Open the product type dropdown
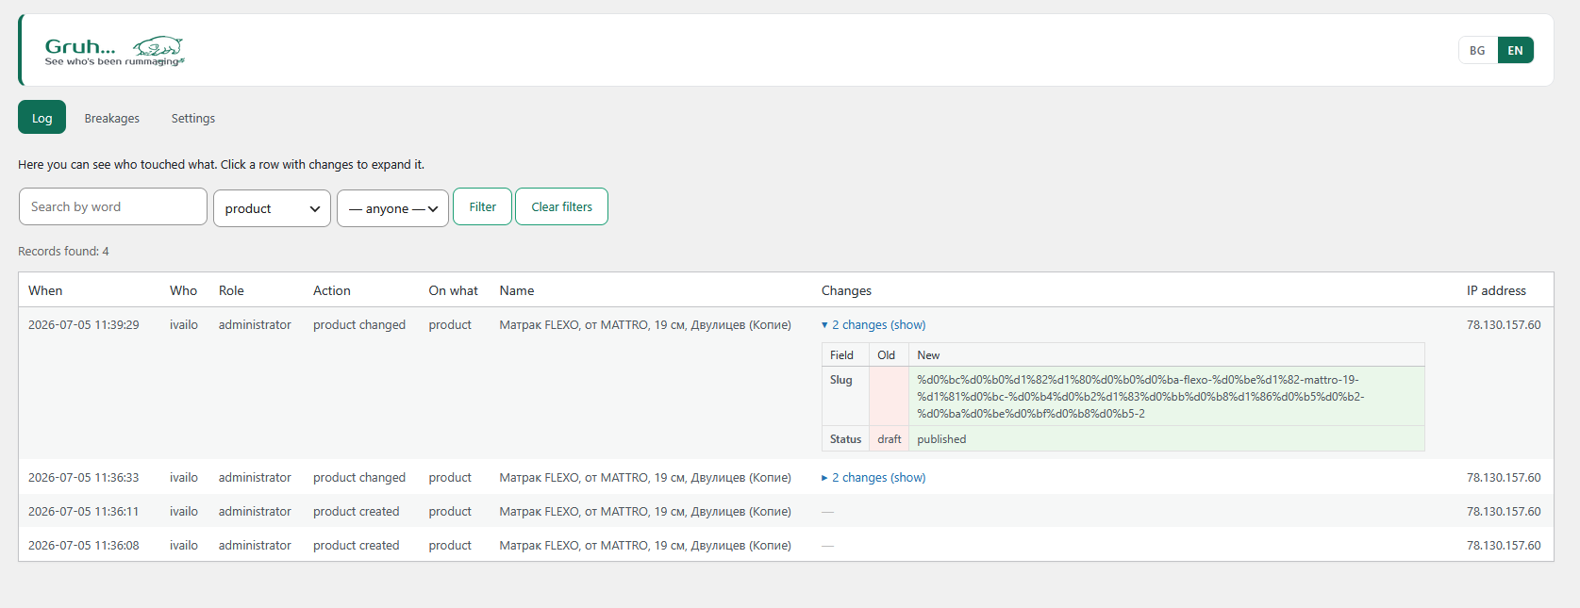 point(272,208)
